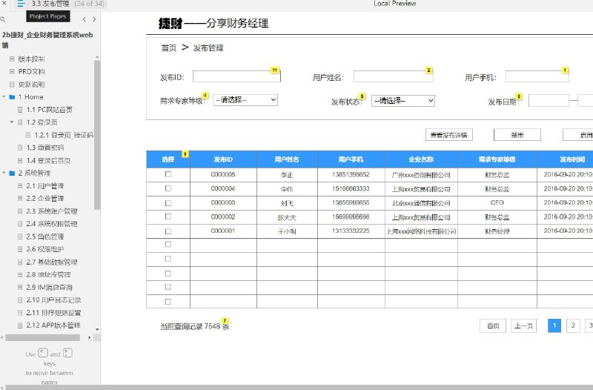This screenshot has height=390, width=593.
Task: Collapse the 1.2 登录页 tree node
Action: (x=12, y=122)
